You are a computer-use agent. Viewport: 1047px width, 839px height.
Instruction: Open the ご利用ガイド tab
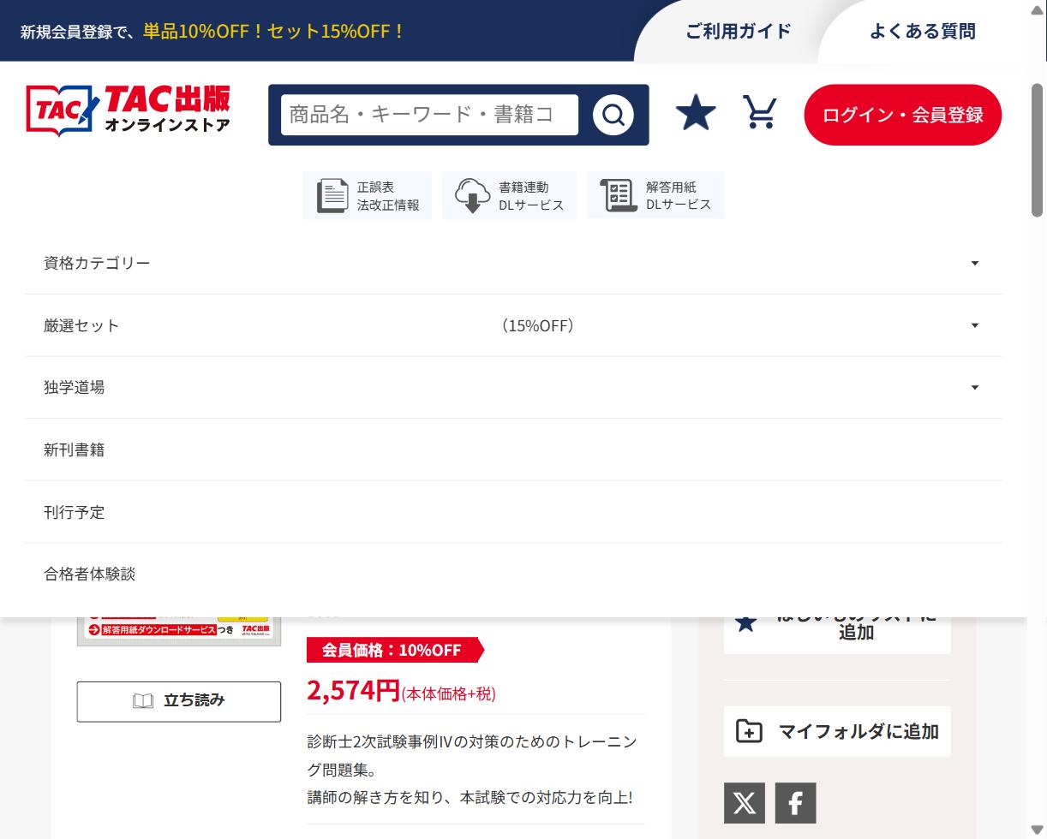(738, 31)
